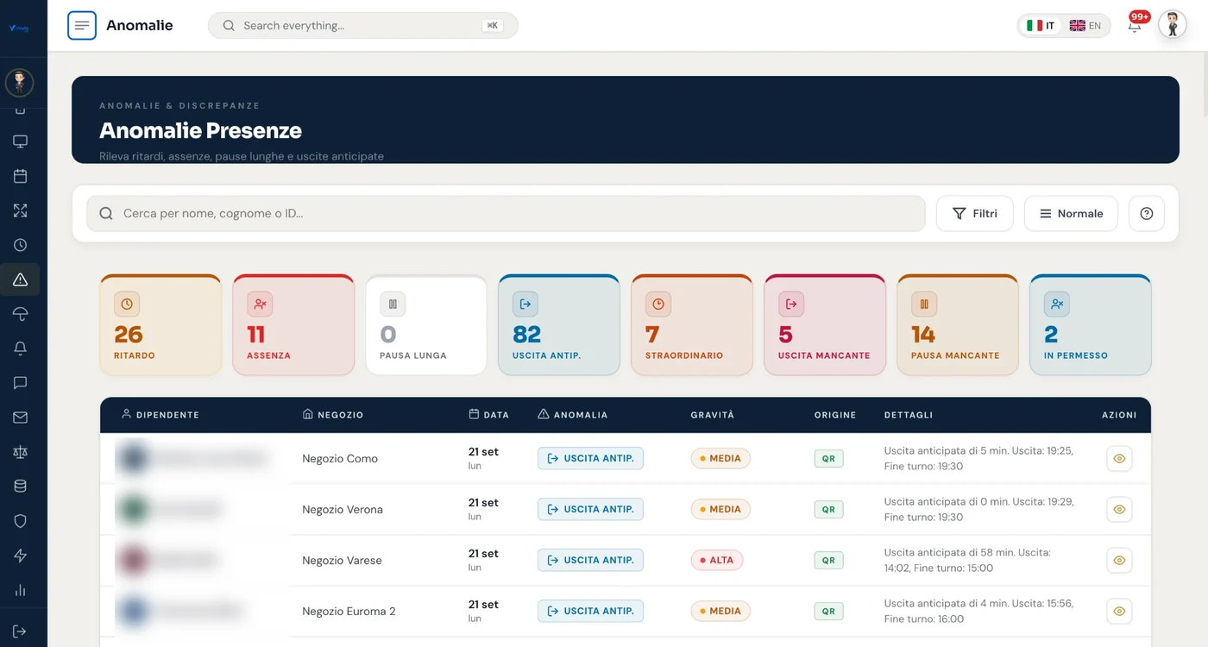This screenshot has height=647, width=1208.
Task: Select the warning triangle anomalies sidebar icon
Action: pyautogui.click(x=20, y=280)
